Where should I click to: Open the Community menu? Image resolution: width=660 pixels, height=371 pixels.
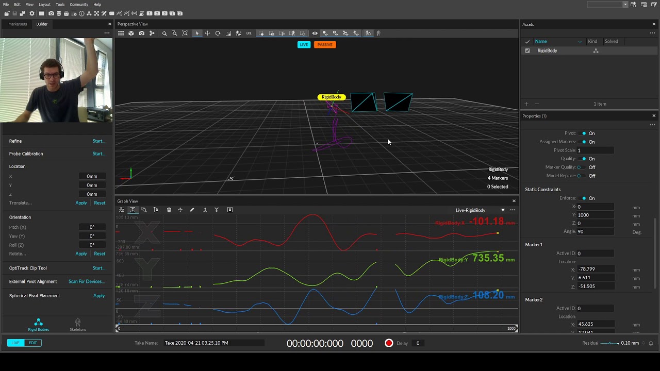pos(79,5)
